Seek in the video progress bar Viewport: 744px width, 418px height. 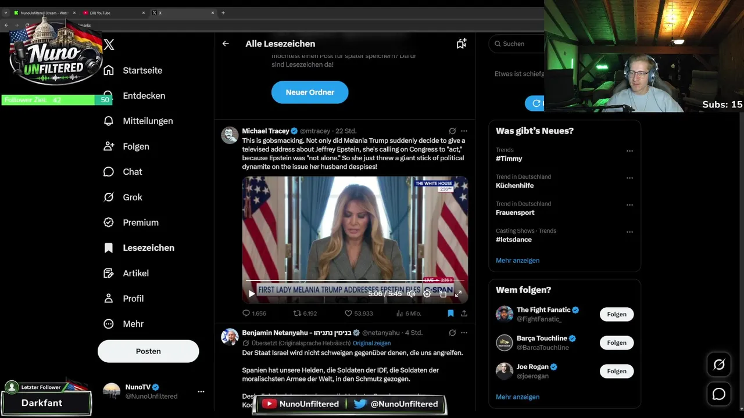pyautogui.click(x=355, y=282)
